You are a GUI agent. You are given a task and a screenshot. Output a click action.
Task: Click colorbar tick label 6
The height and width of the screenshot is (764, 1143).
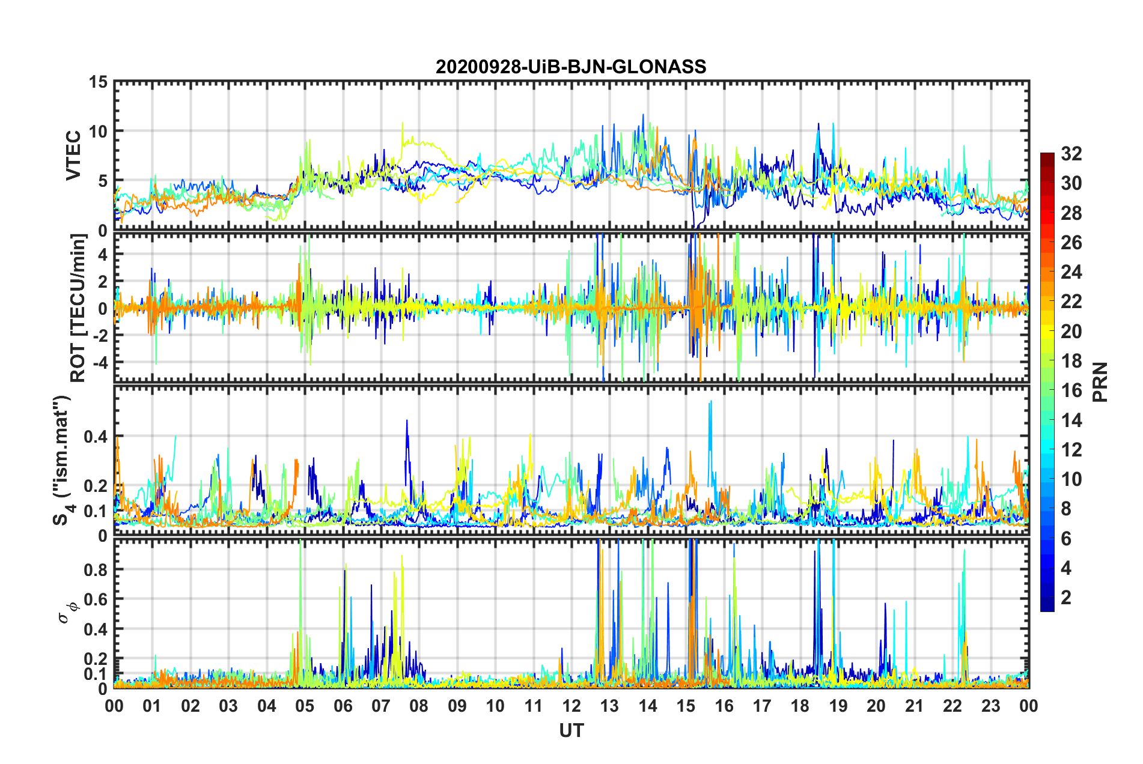pyautogui.click(x=1066, y=539)
